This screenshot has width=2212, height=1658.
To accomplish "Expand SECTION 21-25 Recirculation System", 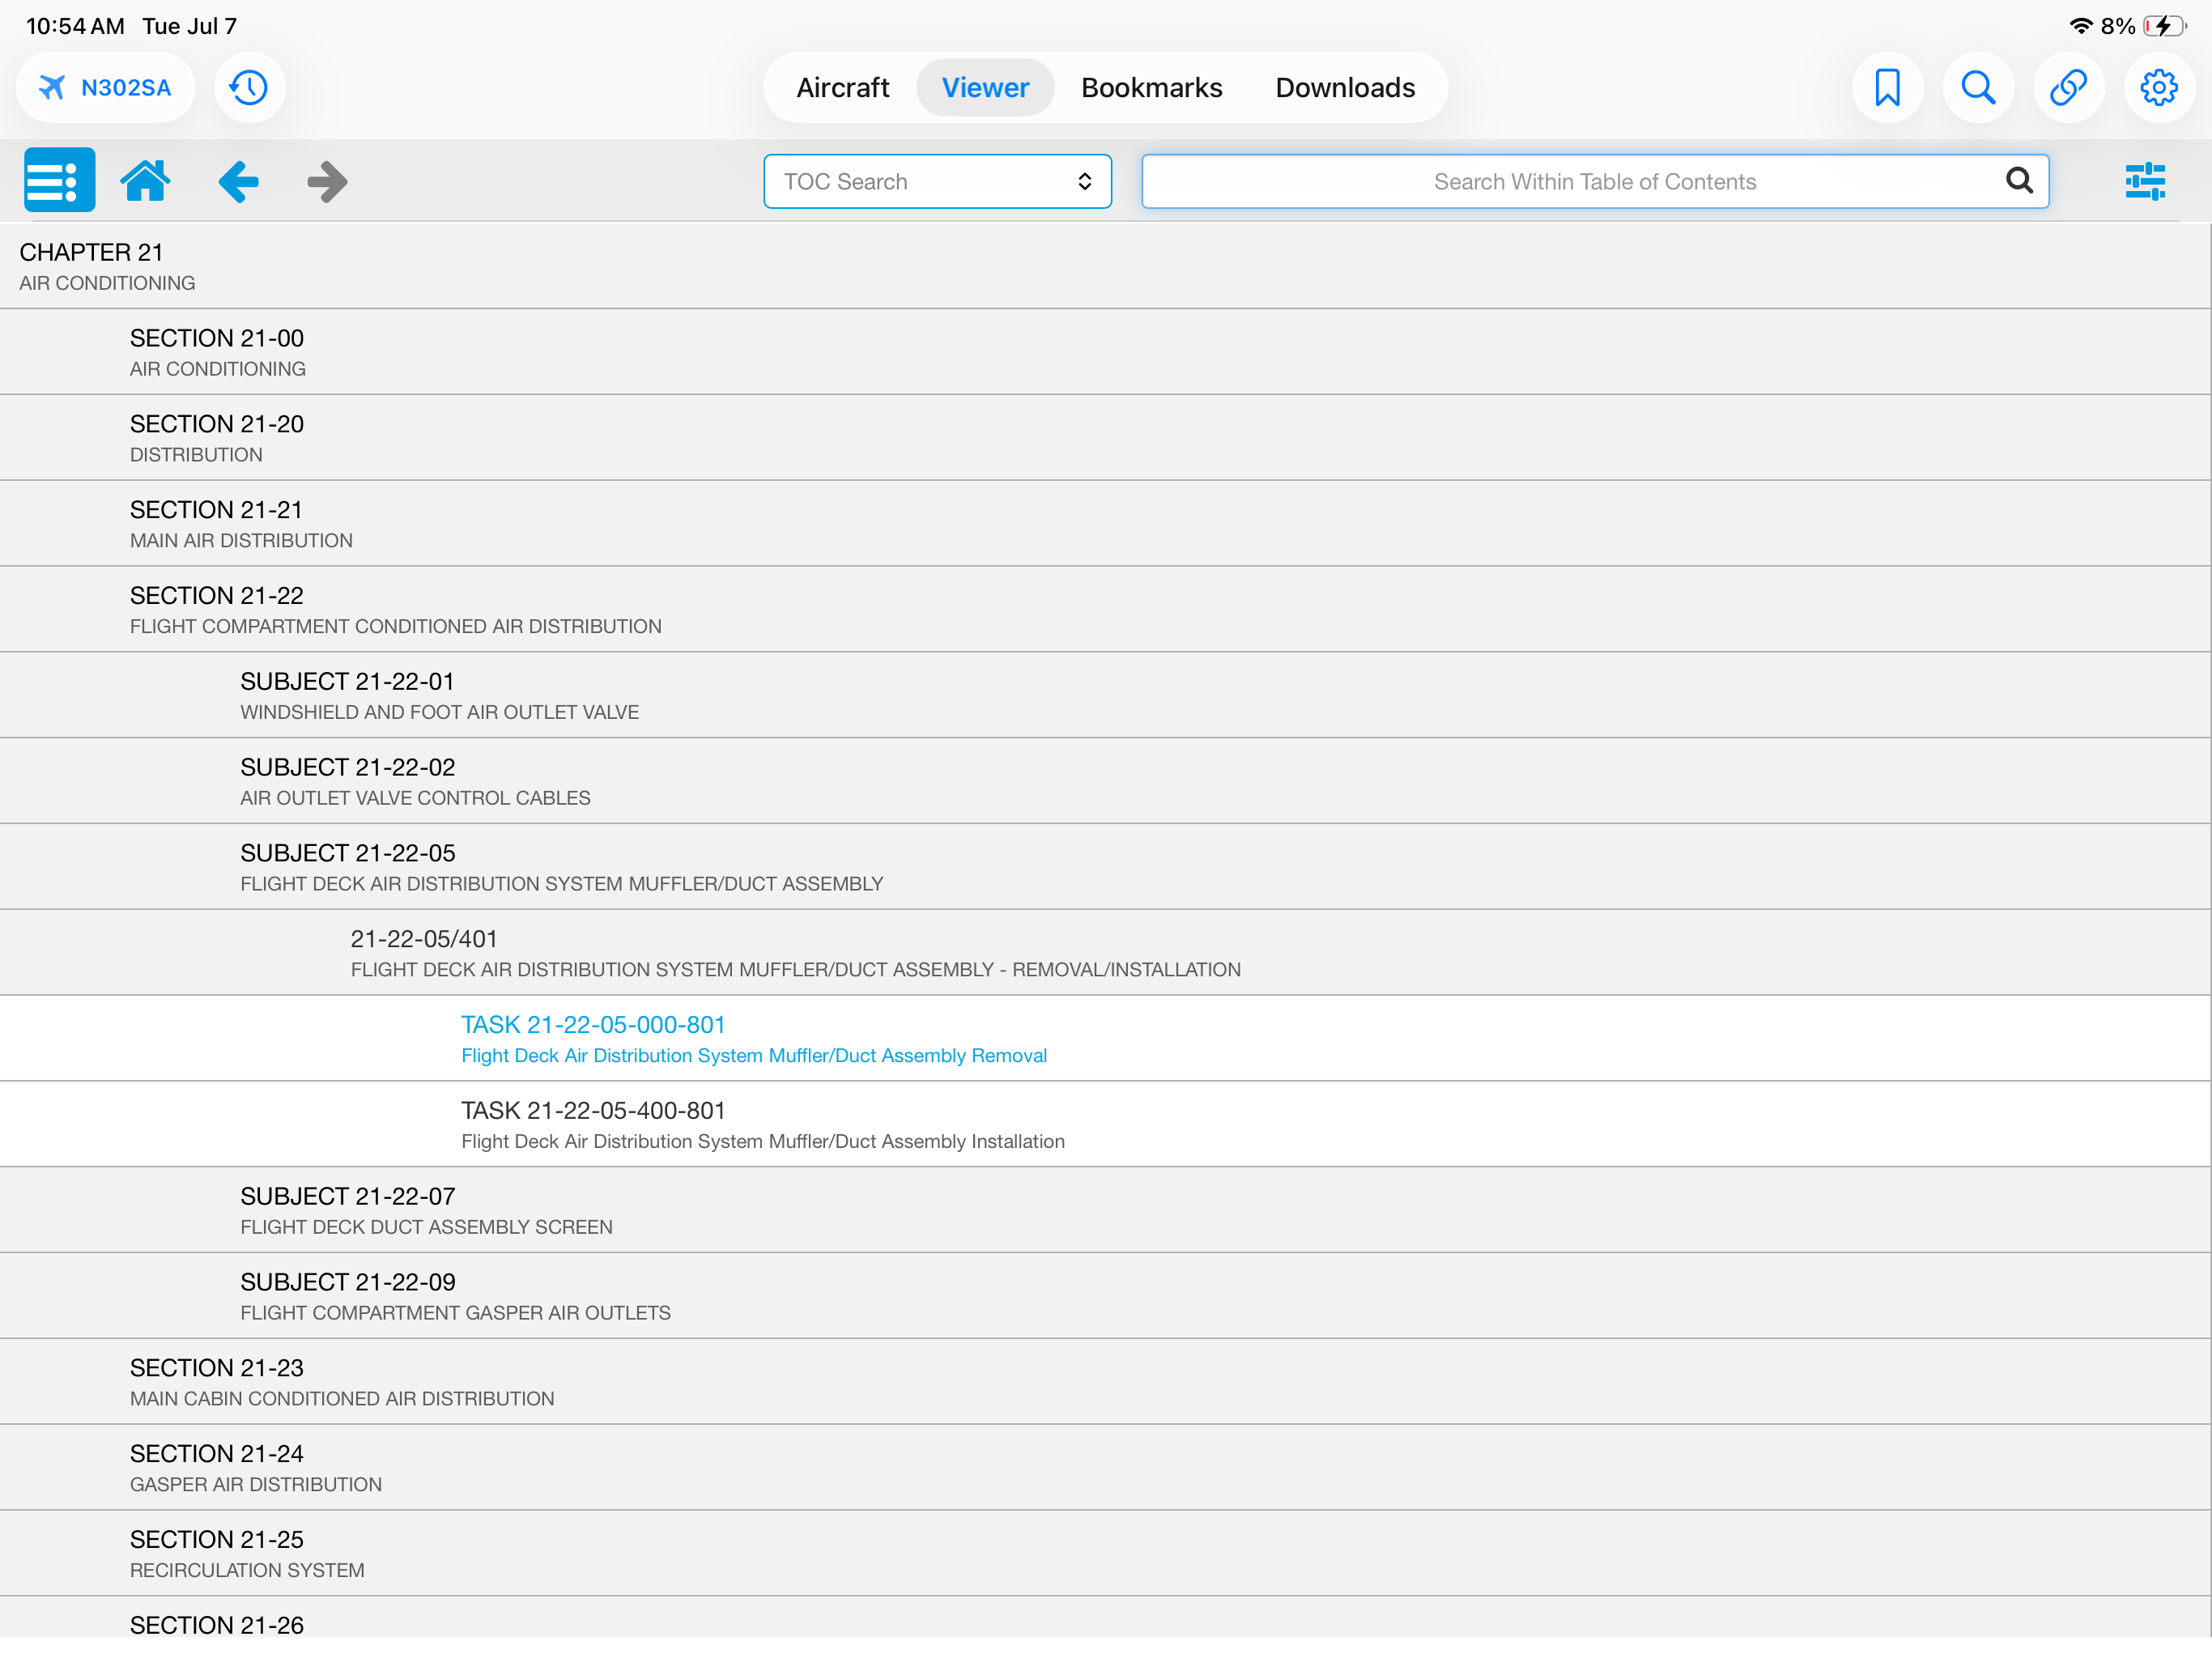I will [x=1105, y=1554].
